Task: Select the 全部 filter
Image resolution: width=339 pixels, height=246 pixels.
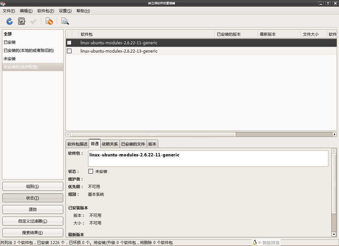Action: tap(33, 34)
